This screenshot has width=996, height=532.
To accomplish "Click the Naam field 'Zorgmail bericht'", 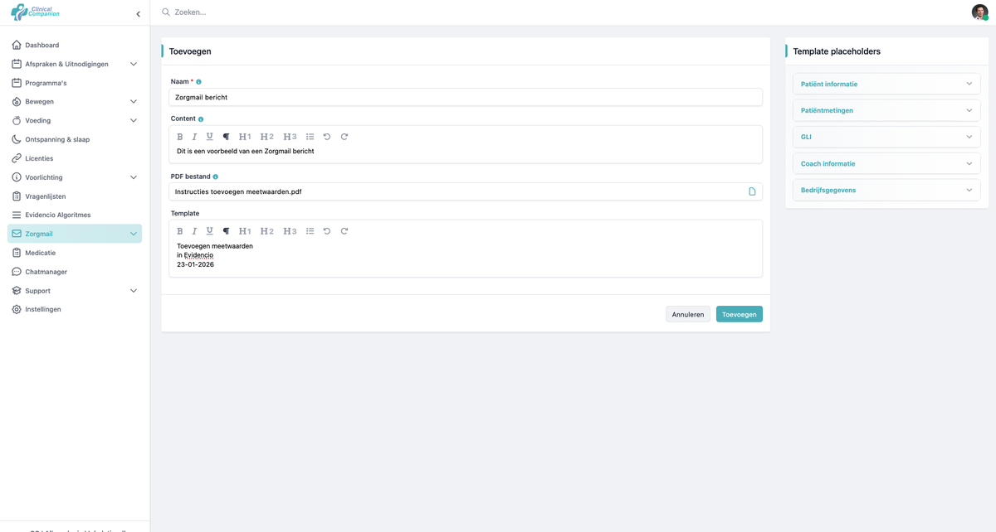I will click(466, 97).
